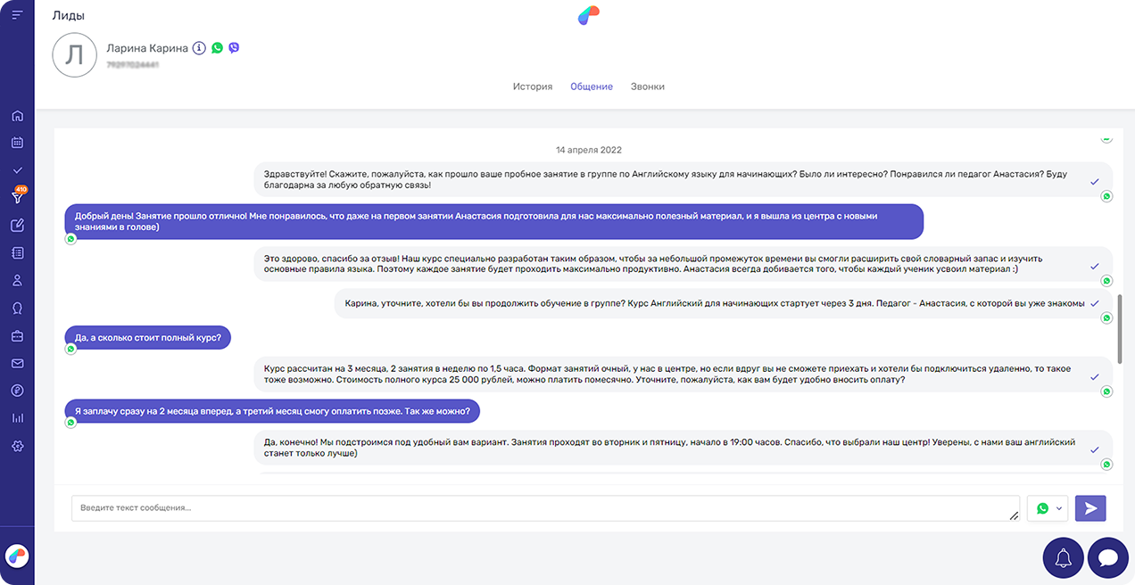Open the mail envelope icon in sidebar

[x=17, y=363]
